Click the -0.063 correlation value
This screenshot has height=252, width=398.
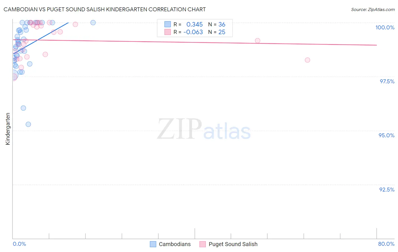click(x=193, y=32)
